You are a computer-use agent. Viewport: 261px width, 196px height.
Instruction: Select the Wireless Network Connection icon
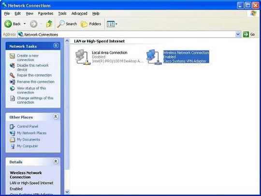(154, 57)
